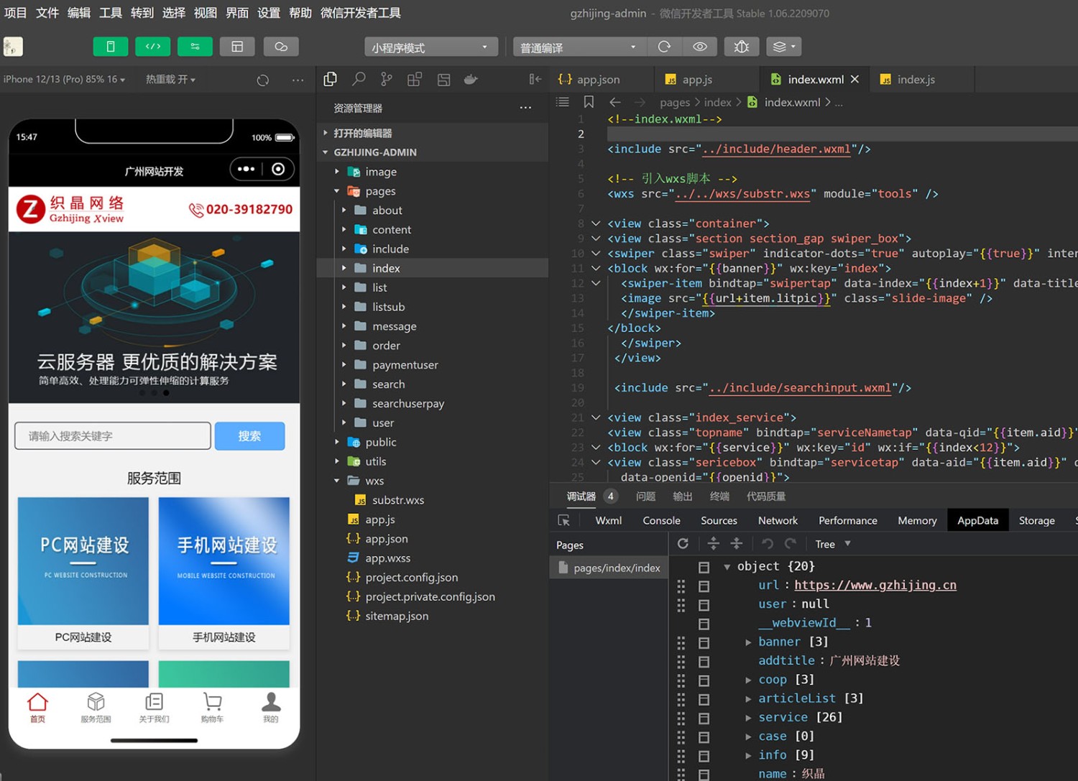This screenshot has width=1078, height=781.
Task: Open the search magnifier icon in sidebar
Action: [x=359, y=79]
